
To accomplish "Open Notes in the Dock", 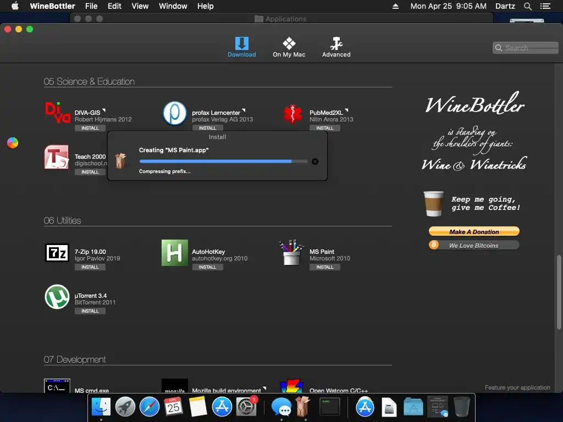I will click(197, 407).
